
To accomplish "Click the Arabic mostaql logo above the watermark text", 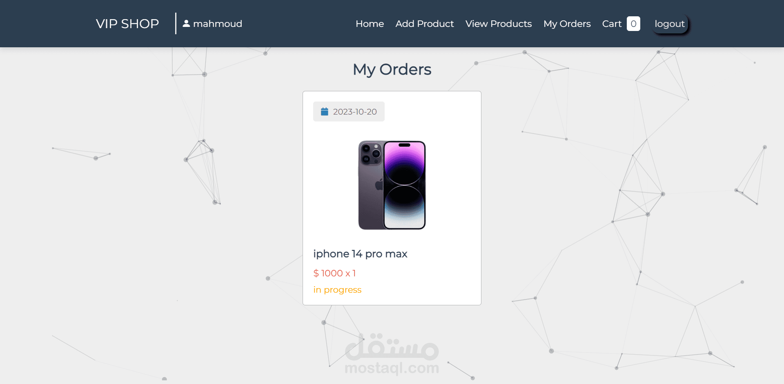I will [392, 347].
